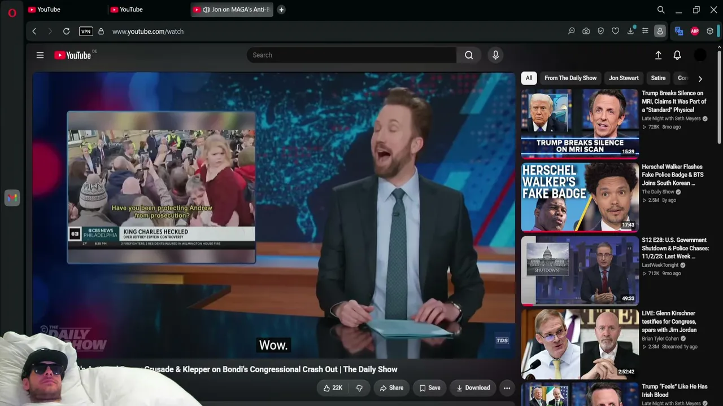
Task: Open more actions three-dot menu
Action: click(x=507, y=388)
